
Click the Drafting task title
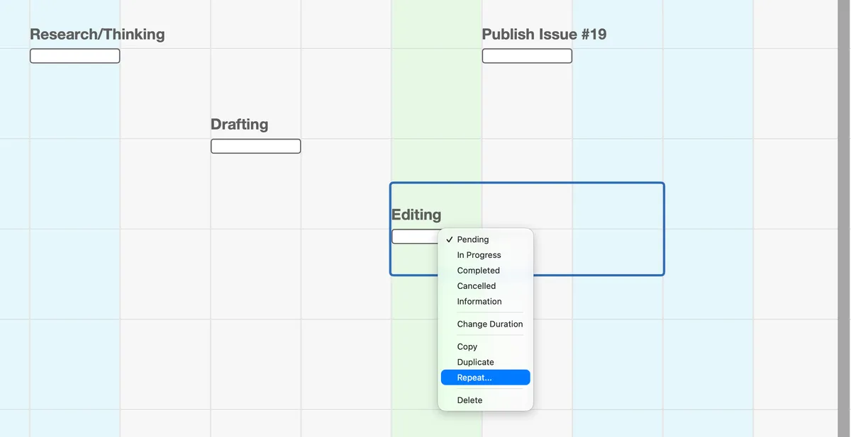pos(240,124)
